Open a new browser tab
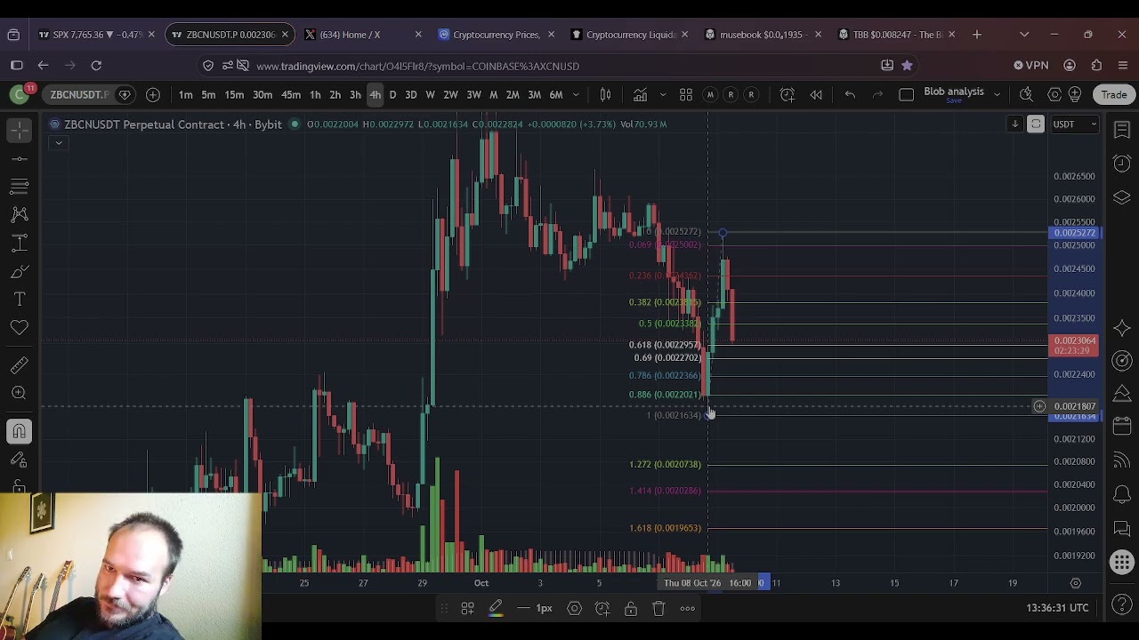Viewport: 1139px width, 640px height. pos(977,35)
